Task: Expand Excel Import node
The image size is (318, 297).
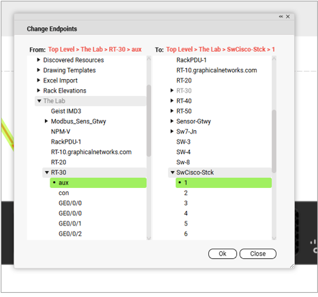Action: tap(39, 80)
